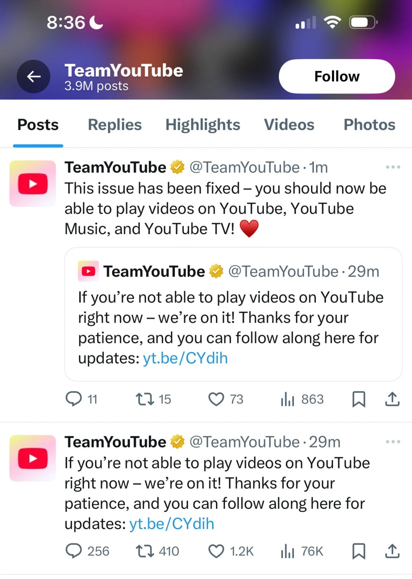Tap TeamYouTube avatar on first post
This screenshot has height=579, width=412.
[x=33, y=183]
